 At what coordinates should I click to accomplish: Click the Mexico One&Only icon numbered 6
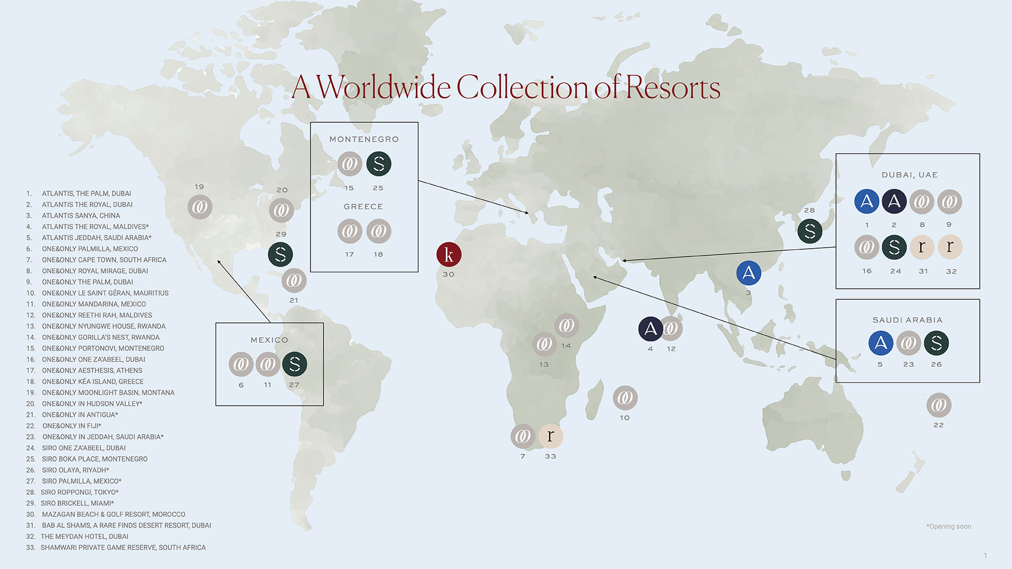[241, 364]
